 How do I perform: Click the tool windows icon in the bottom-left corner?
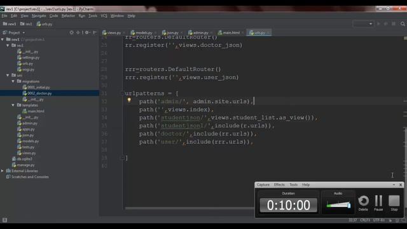click(4, 220)
